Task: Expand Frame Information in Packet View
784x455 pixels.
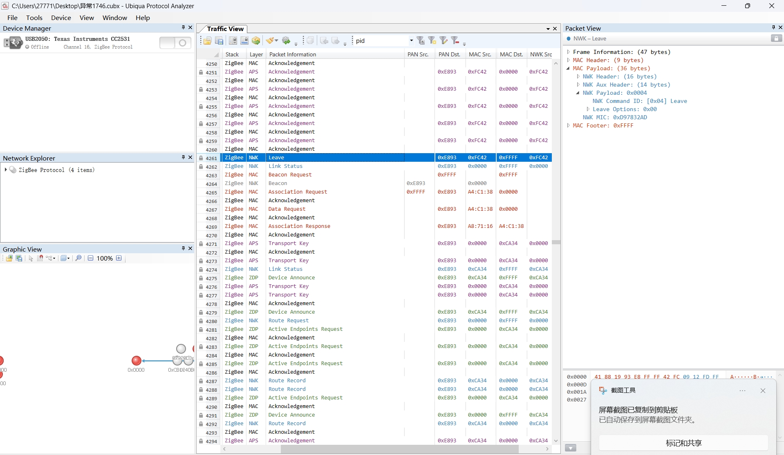Action: tap(568, 52)
